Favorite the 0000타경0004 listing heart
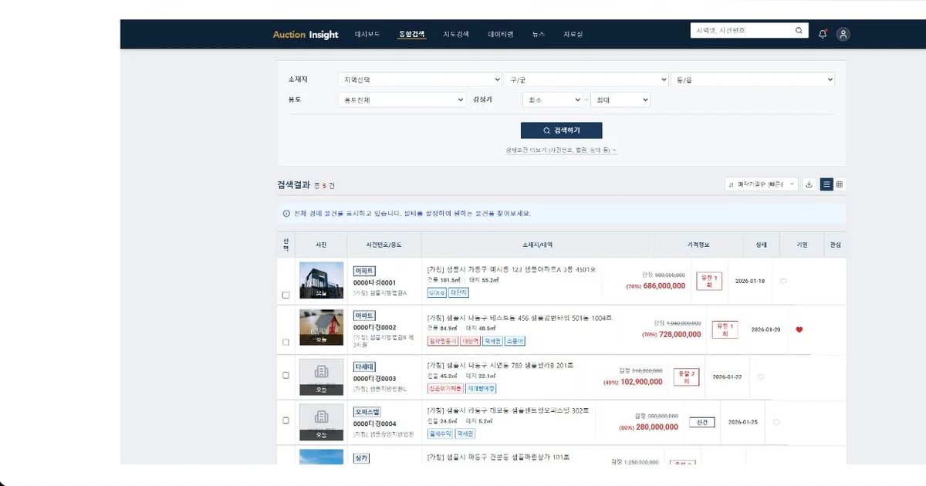The width and height of the screenshot is (926, 486). [776, 422]
